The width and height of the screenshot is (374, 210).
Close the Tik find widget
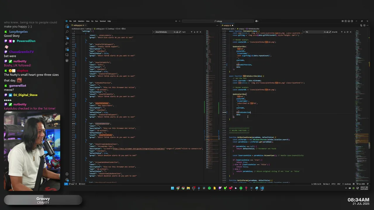351,32
